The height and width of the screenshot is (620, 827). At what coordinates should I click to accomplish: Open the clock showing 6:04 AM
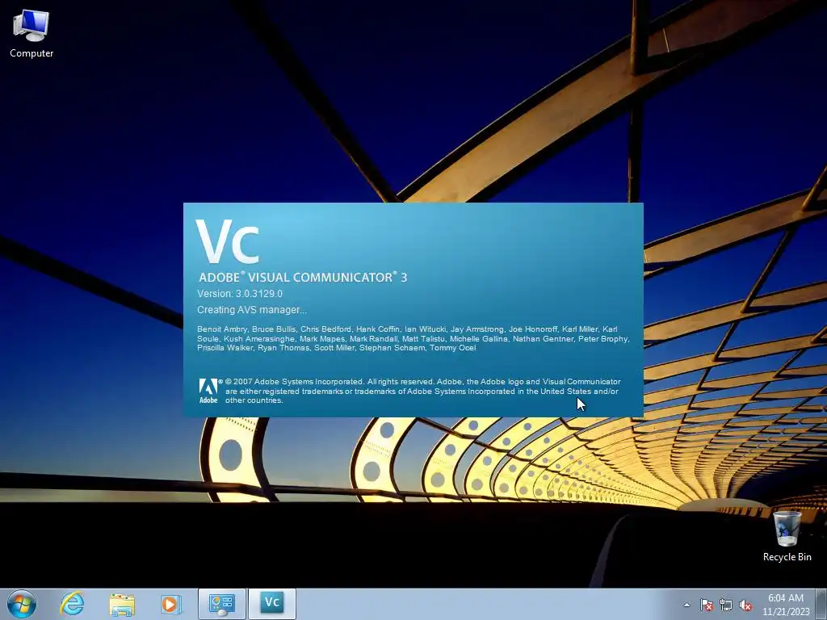coord(785,605)
